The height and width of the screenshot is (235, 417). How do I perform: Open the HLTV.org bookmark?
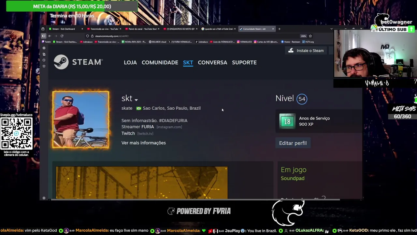pyautogui.click(x=308, y=42)
